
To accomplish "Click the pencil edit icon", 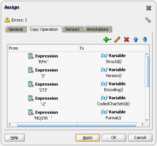I will click(117, 40).
